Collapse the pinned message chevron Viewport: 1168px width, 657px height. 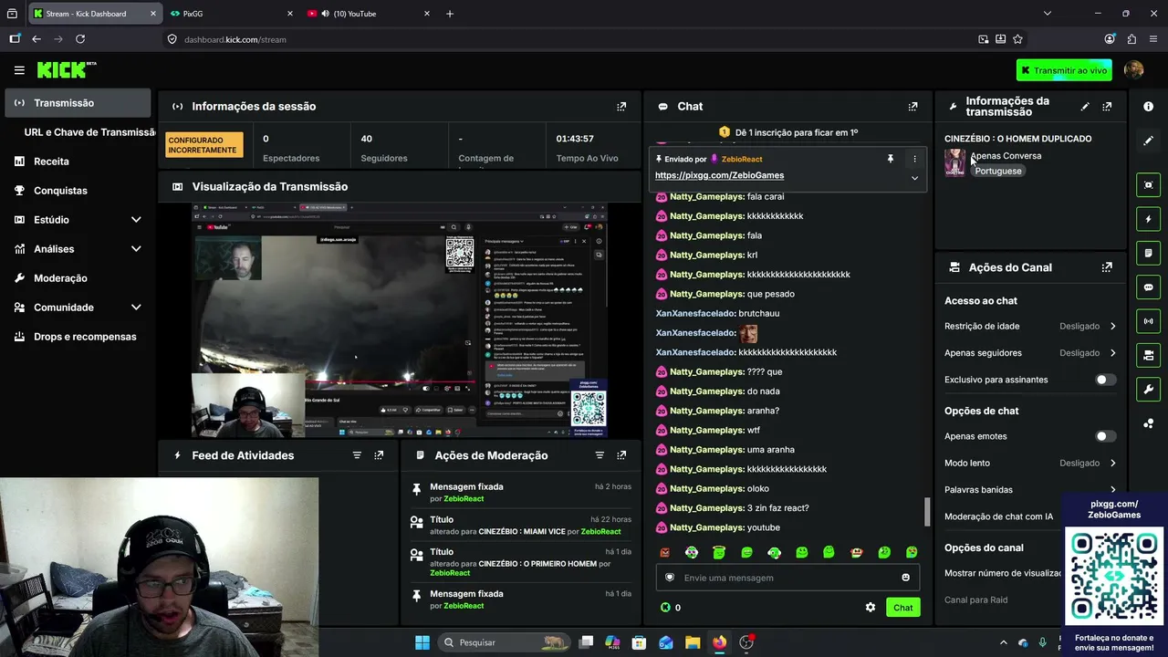coord(914,178)
